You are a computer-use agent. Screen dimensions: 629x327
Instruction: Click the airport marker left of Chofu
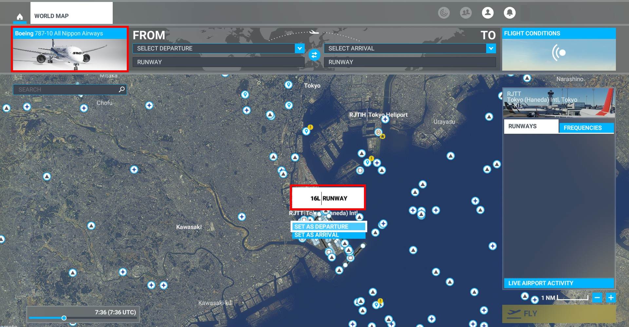(84, 108)
